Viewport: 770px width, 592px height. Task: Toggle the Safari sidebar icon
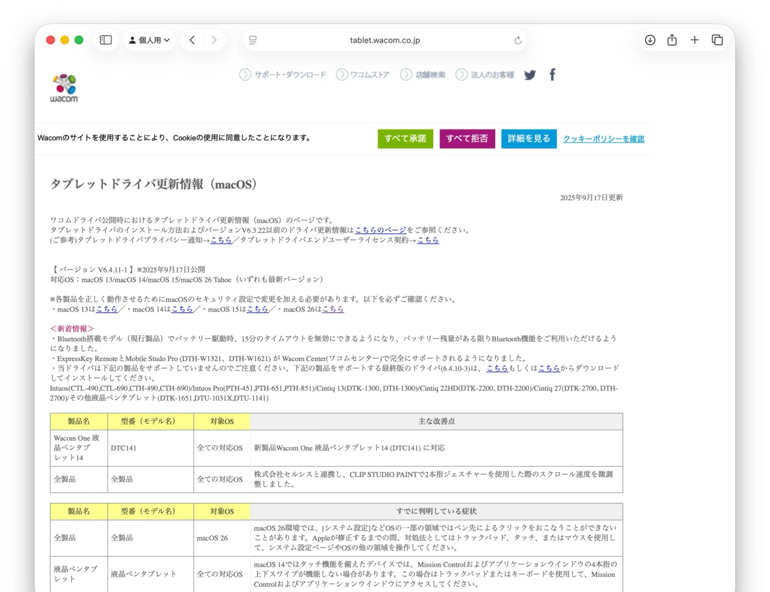(x=105, y=40)
